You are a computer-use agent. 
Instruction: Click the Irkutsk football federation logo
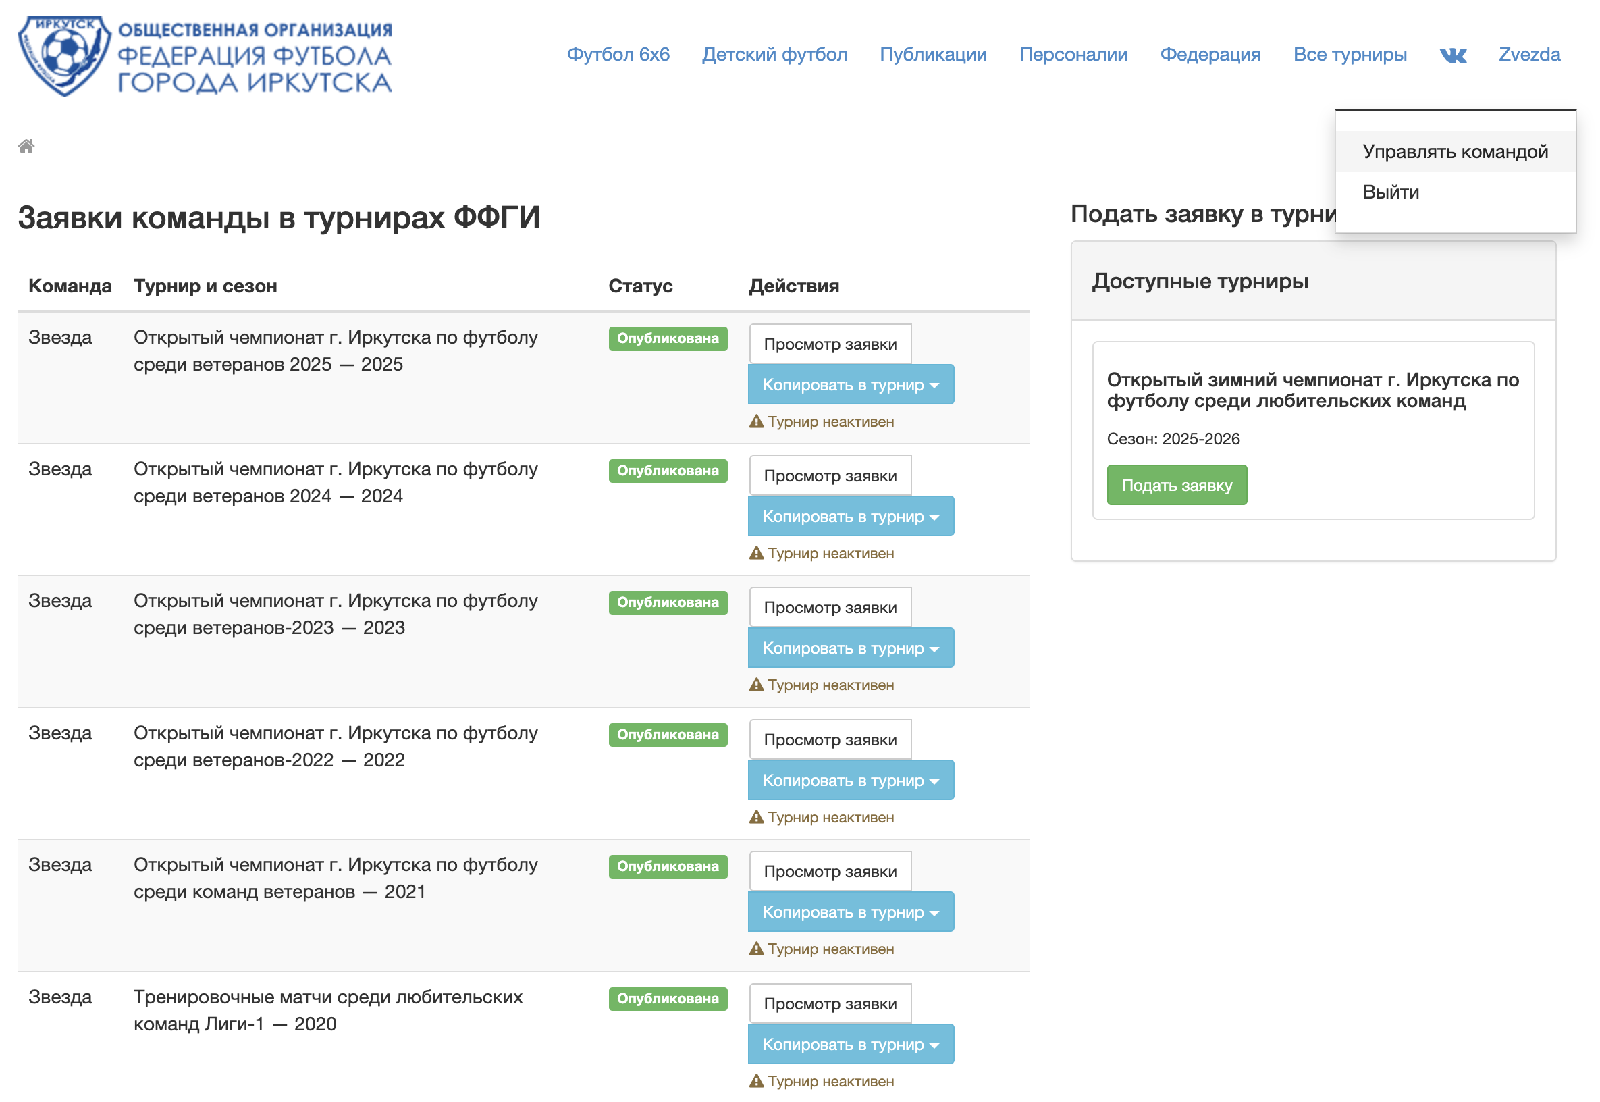[x=205, y=57]
